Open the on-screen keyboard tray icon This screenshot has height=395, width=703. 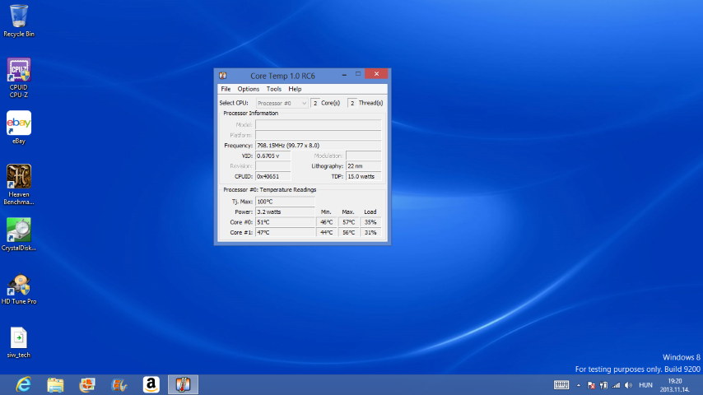click(x=561, y=385)
